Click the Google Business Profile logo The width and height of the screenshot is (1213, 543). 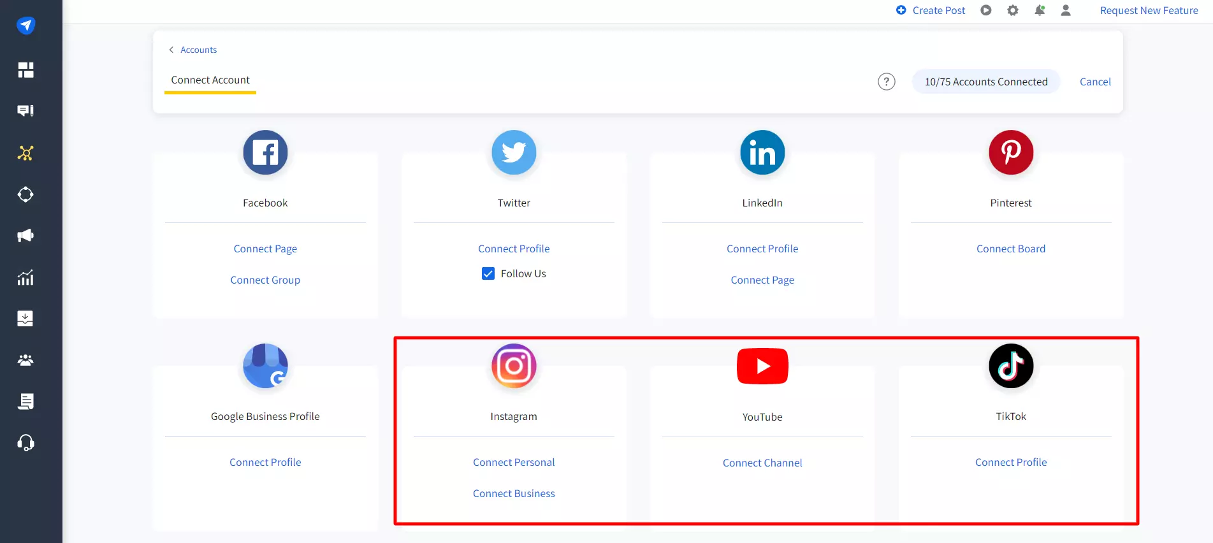pyautogui.click(x=265, y=366)
